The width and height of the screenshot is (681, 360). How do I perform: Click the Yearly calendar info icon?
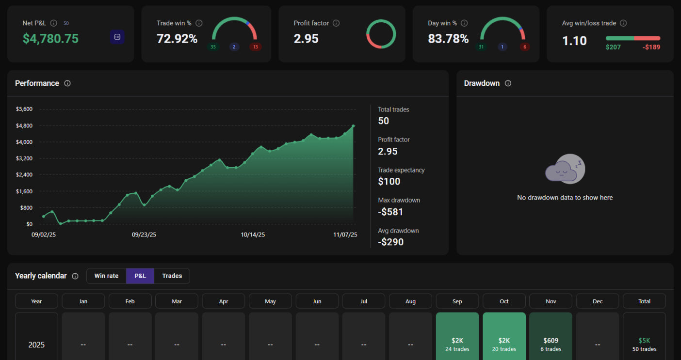[x=75, y=276]
